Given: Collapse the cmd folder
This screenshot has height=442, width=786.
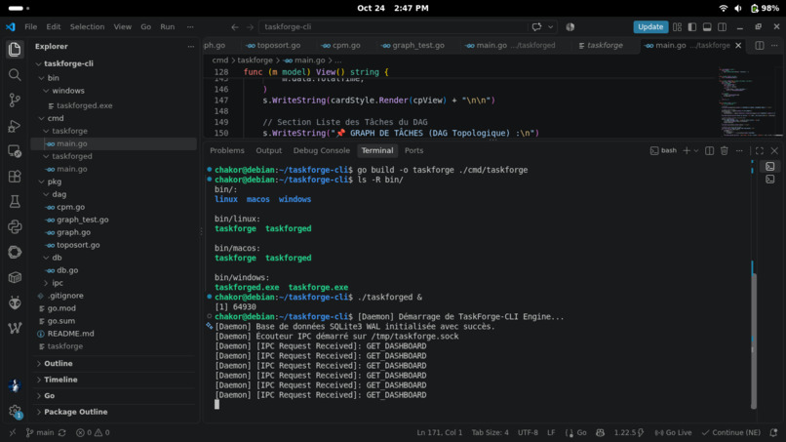Looking at the screenshot, I should coord(42,118).
